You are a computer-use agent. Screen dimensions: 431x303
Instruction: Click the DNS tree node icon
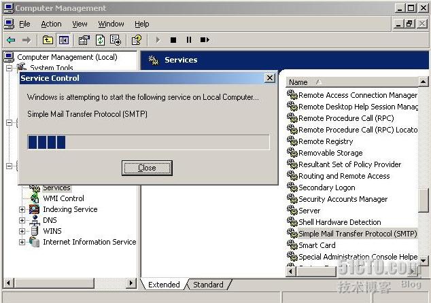pos(35,220)
